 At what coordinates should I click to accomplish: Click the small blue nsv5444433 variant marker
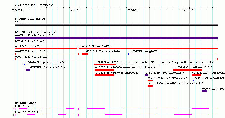pyautogui.click(x=24, y=65)
